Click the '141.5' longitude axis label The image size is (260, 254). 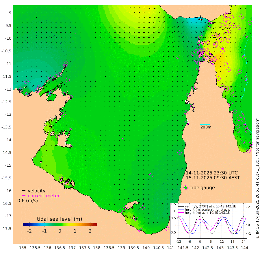click(183, 248)
